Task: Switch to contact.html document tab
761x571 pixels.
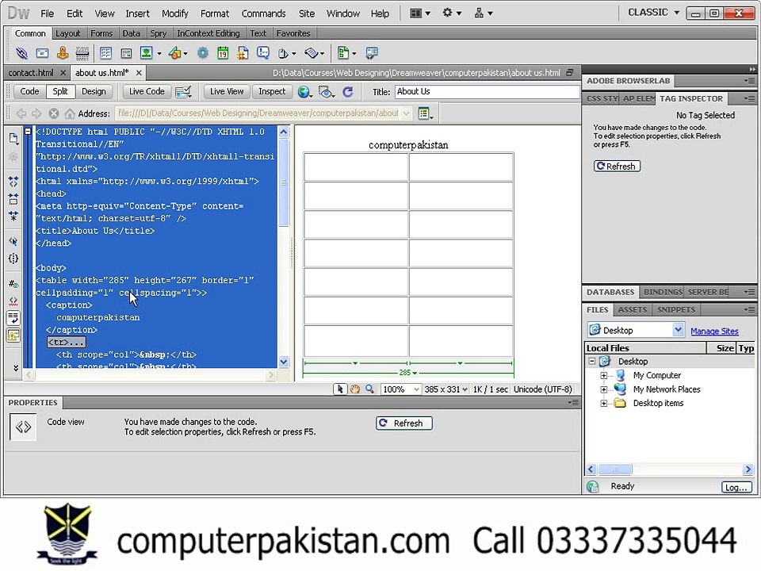Action: pos(31,73)
